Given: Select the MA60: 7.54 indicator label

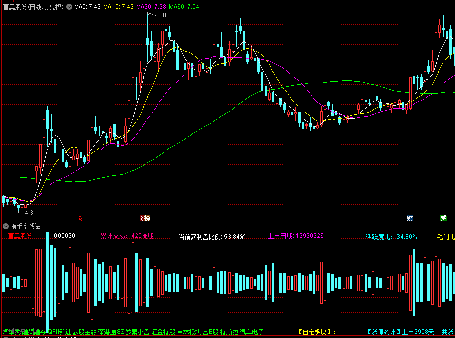Looking at the screenshot, I should (184, 7).
